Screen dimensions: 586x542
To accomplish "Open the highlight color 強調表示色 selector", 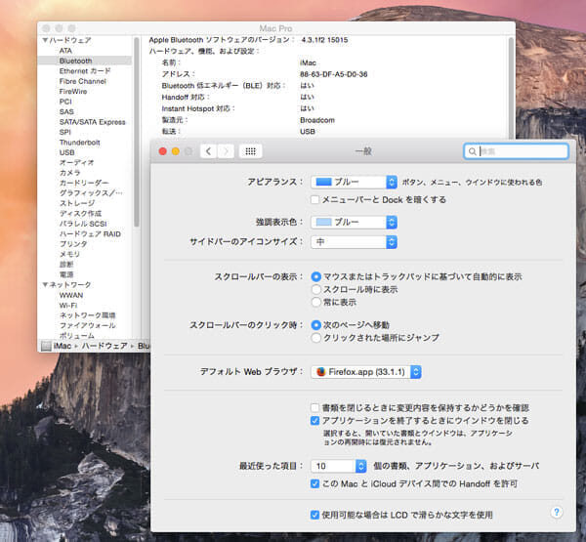I will [x=354, y=223].
